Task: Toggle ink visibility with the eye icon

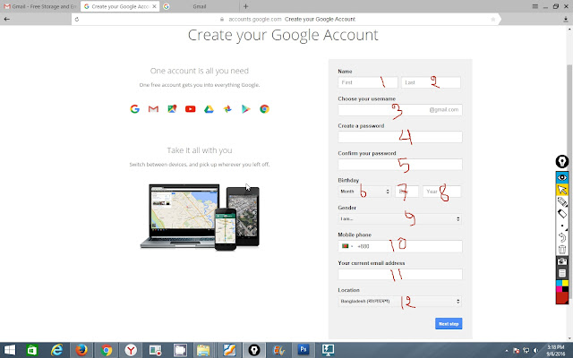Action: (x=561, y=177)
